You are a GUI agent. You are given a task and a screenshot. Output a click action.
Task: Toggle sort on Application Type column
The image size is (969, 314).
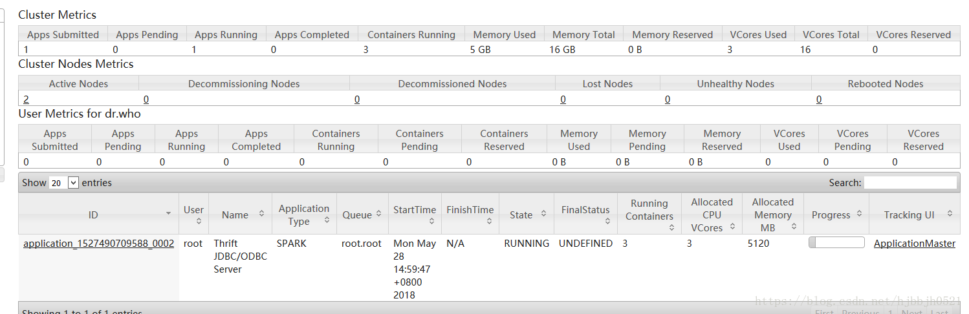327,220
